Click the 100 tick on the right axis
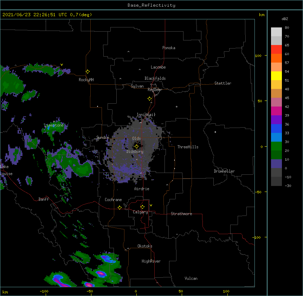The width and height of the screenshot is (303, 296). (x=258, y=56)
